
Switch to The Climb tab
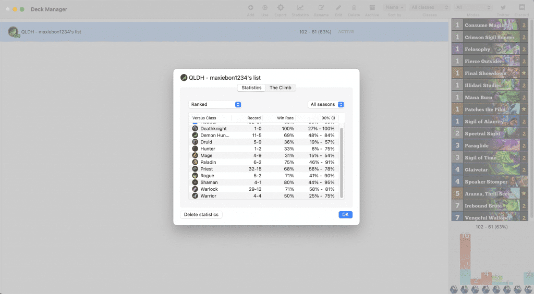click(x=280, y=88)
